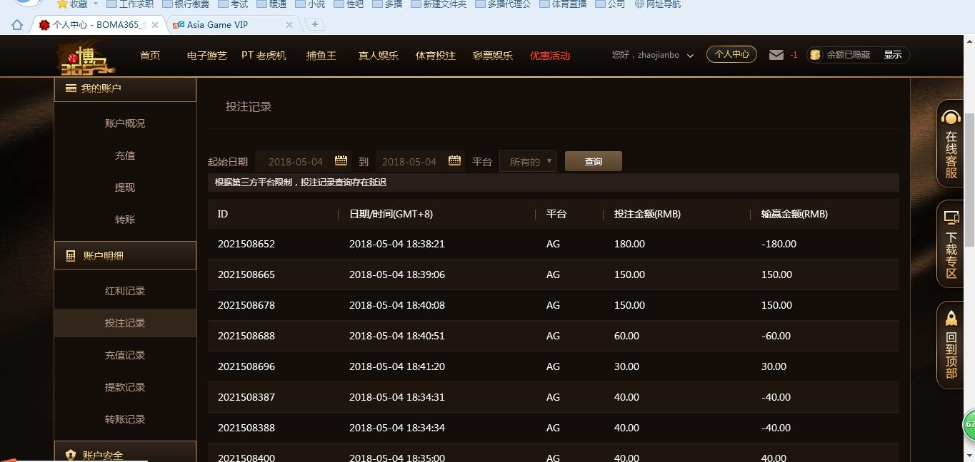Viewport: 975px width, 462px height.
Task: Open the 电子游艺 menu
Action: pos(207,55)
